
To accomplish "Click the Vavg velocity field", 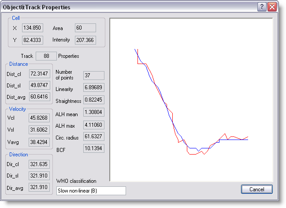I will coord(41,141).
